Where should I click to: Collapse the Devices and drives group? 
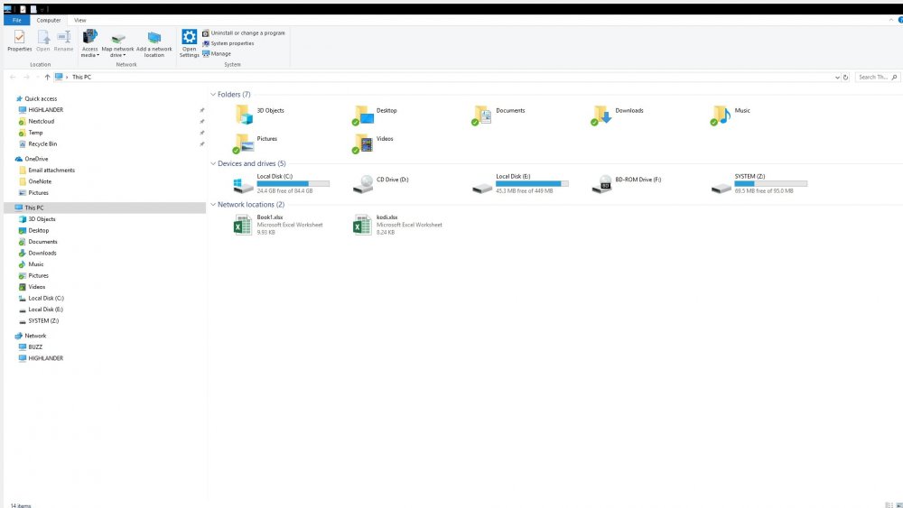(213, 164)
